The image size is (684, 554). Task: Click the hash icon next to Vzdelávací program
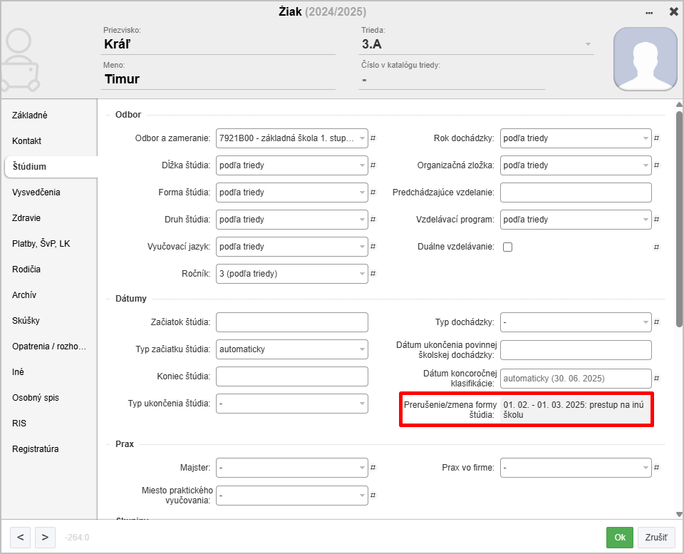[657, 220]
